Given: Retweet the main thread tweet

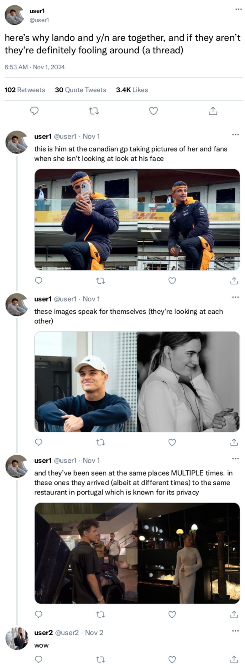Looking at the screenshot, I should 94,111.
